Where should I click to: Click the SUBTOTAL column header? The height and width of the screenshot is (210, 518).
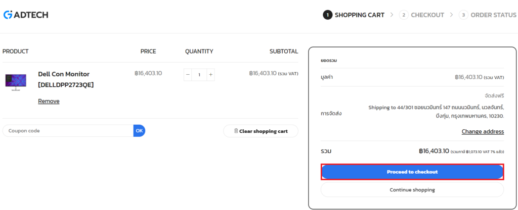click(x=284, y=51)
